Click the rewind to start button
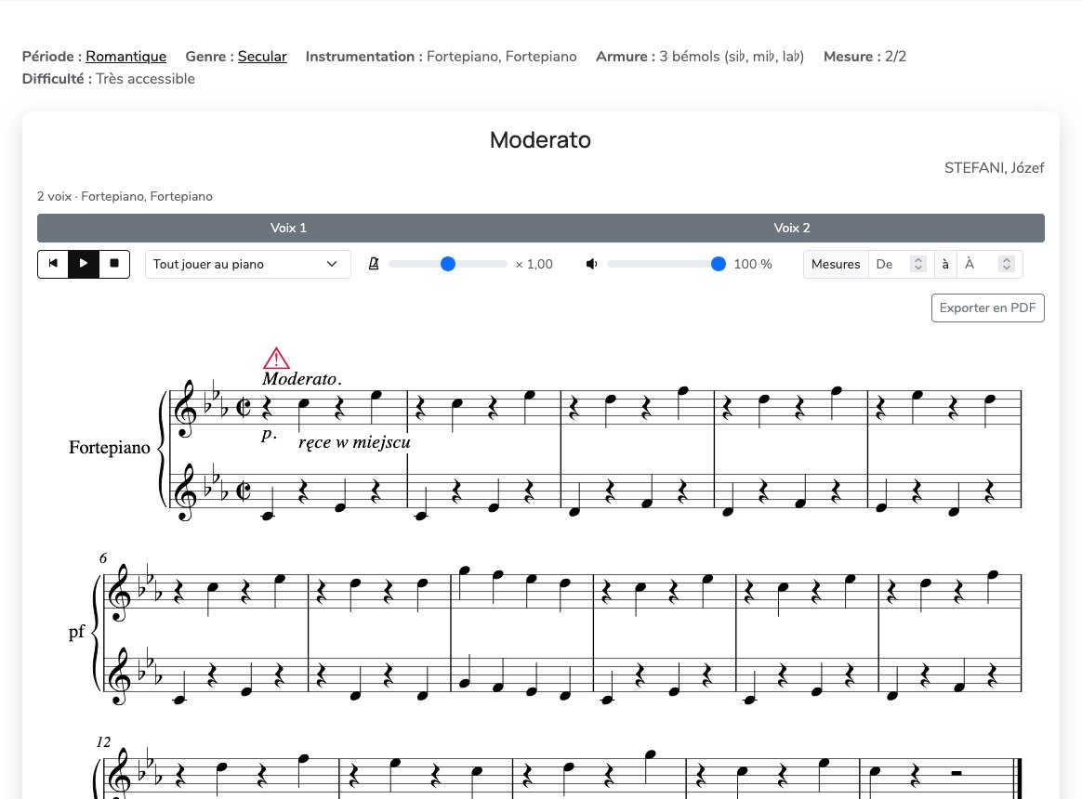The height and width of the screenshot is (799, 1082). (x=53, y=264)
